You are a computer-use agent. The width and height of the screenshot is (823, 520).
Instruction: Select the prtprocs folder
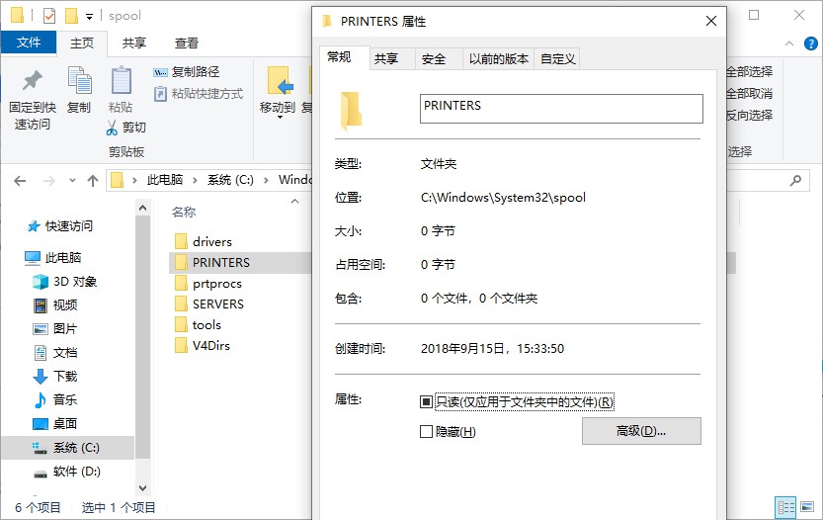coord(208,284)
